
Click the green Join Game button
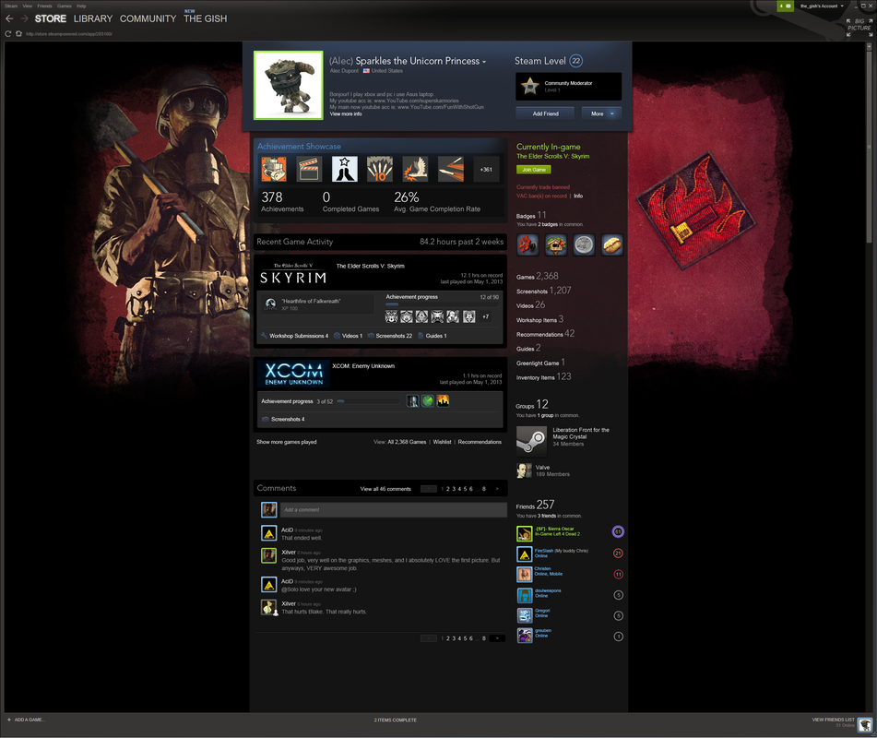click(x=534, y=170)
